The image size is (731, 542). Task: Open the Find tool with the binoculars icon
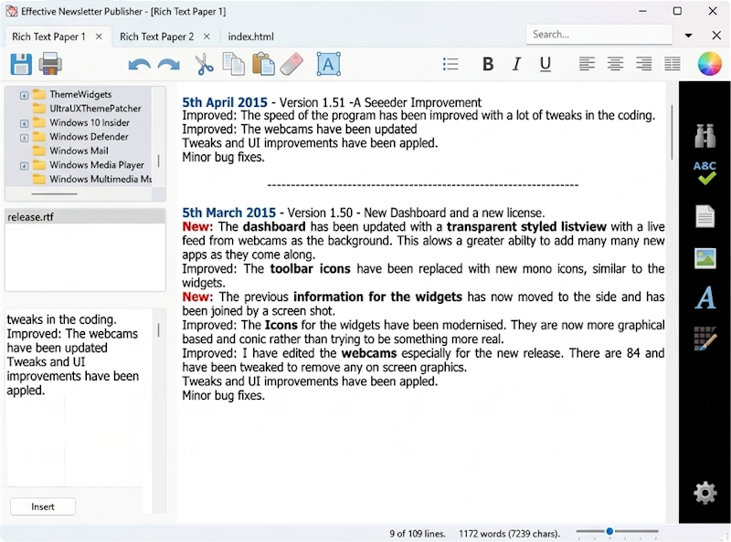705,130
